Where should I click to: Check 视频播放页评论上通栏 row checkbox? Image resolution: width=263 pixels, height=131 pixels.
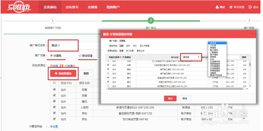[108, 86]
